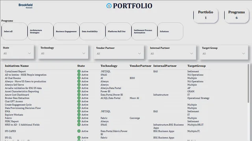Screen dimensions: 252x141
Task: Click AI.SQL.Data Portal technology cell
Action: point(111,98)
